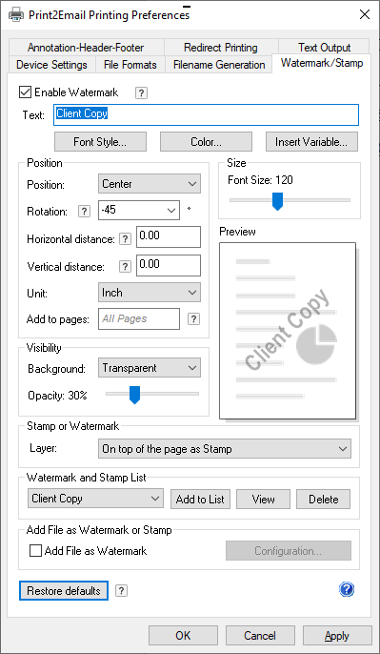Open the blue round help button
The width and height of the screenshot is (380, 654).
tap(347, 589)
